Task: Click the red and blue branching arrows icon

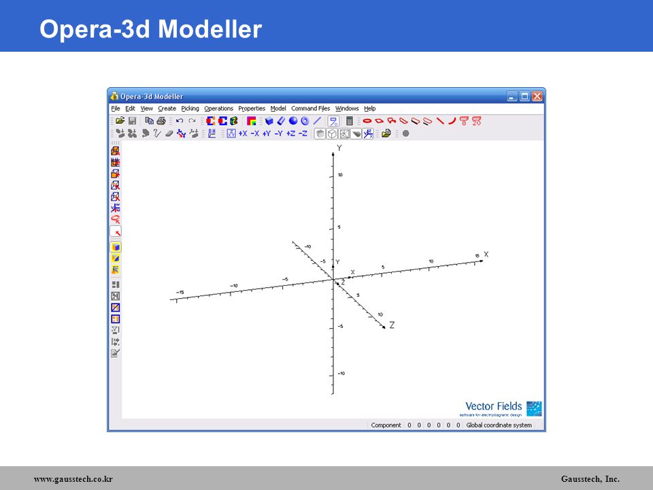Action: 181,133
